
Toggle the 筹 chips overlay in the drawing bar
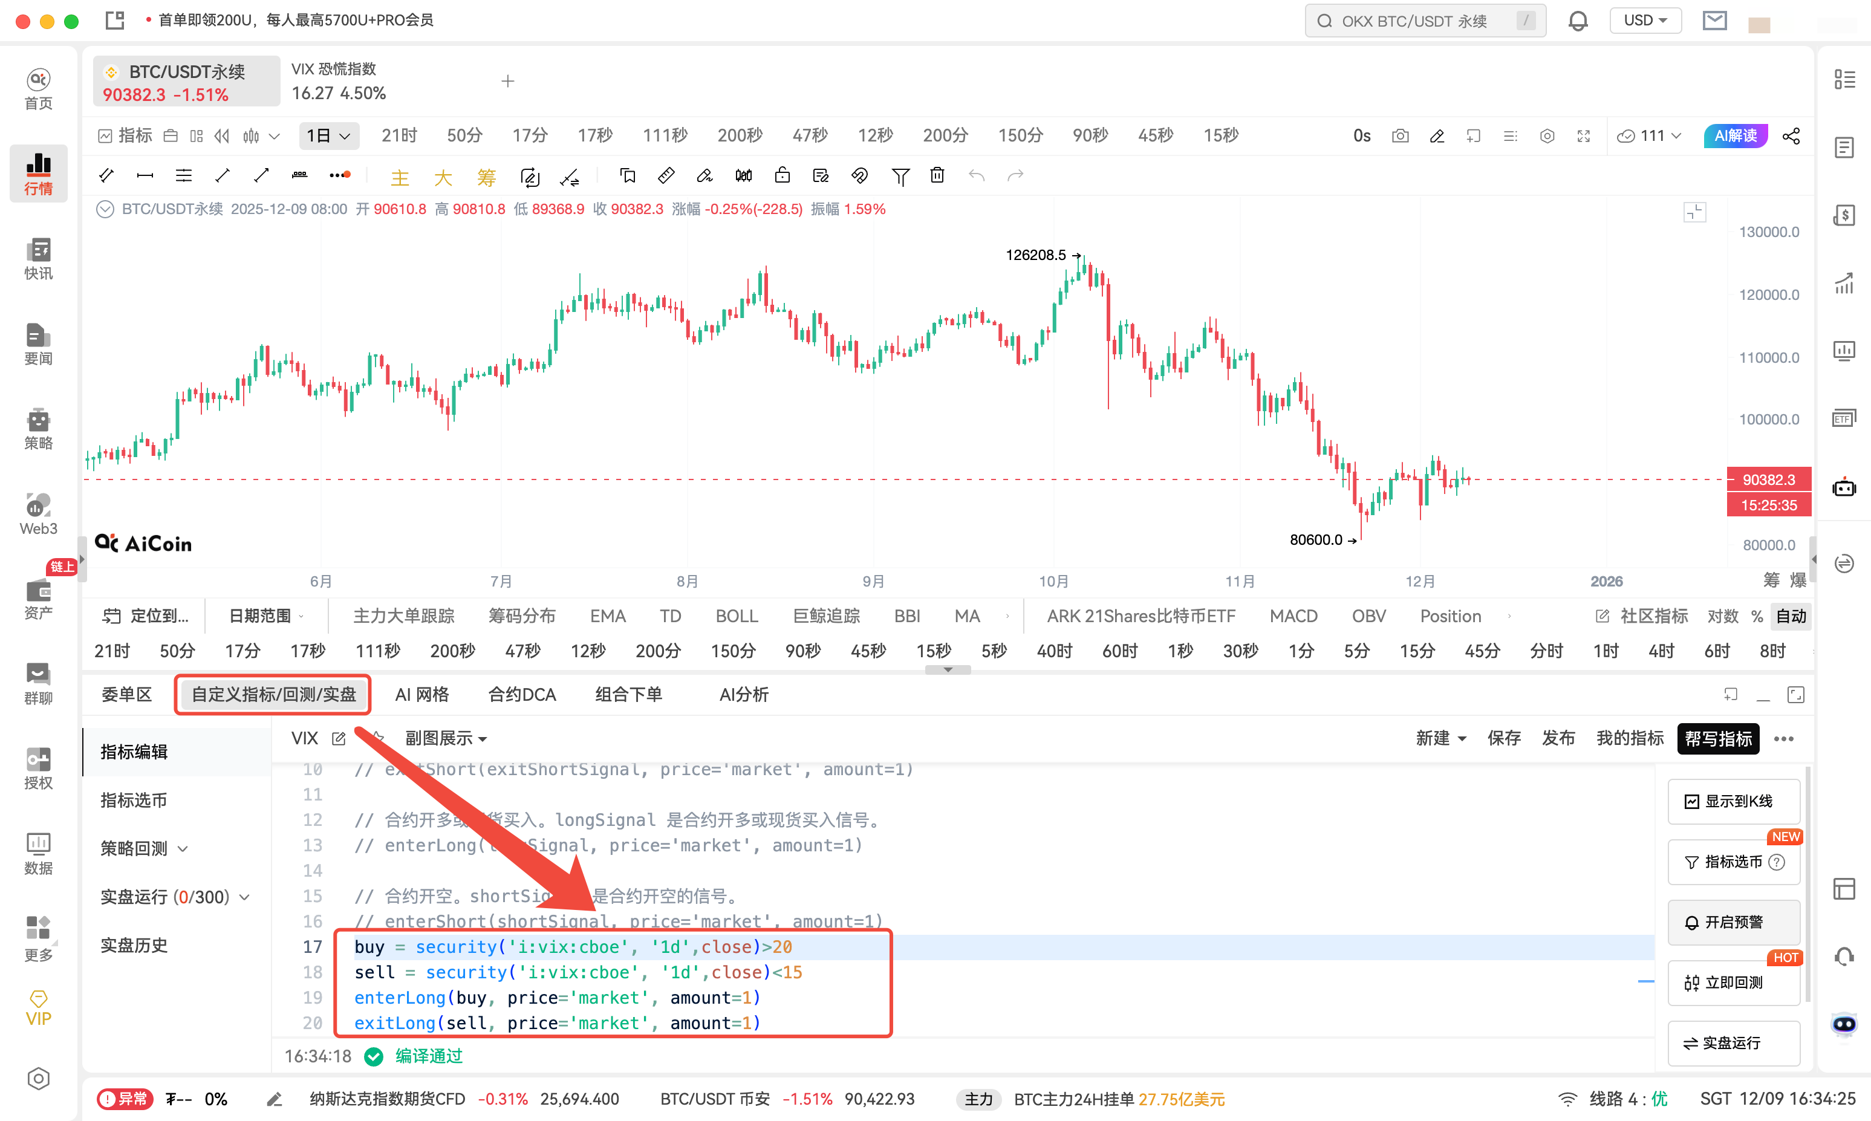click(x=486, y=176)
